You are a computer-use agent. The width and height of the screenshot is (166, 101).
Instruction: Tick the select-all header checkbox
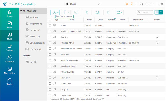pos(50,20)
